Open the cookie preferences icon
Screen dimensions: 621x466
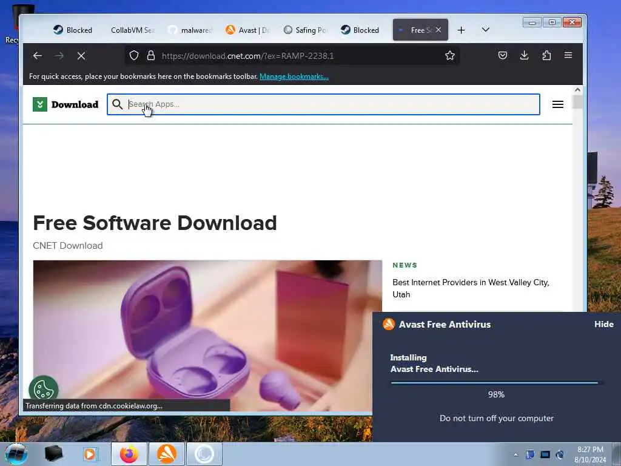44,390
